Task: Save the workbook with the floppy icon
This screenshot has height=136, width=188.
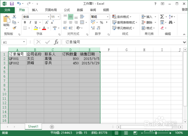Action: tap(12, 4)
